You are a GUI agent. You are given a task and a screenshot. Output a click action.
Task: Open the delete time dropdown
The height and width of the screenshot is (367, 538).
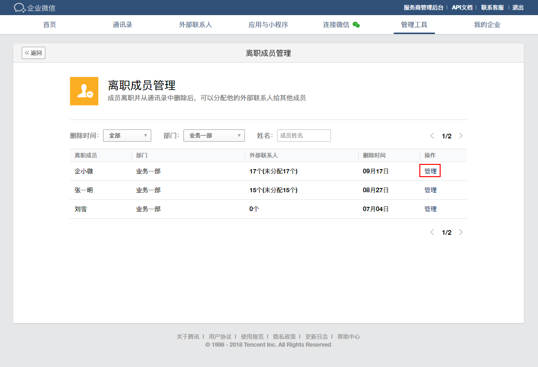click(x=127, y=136)
